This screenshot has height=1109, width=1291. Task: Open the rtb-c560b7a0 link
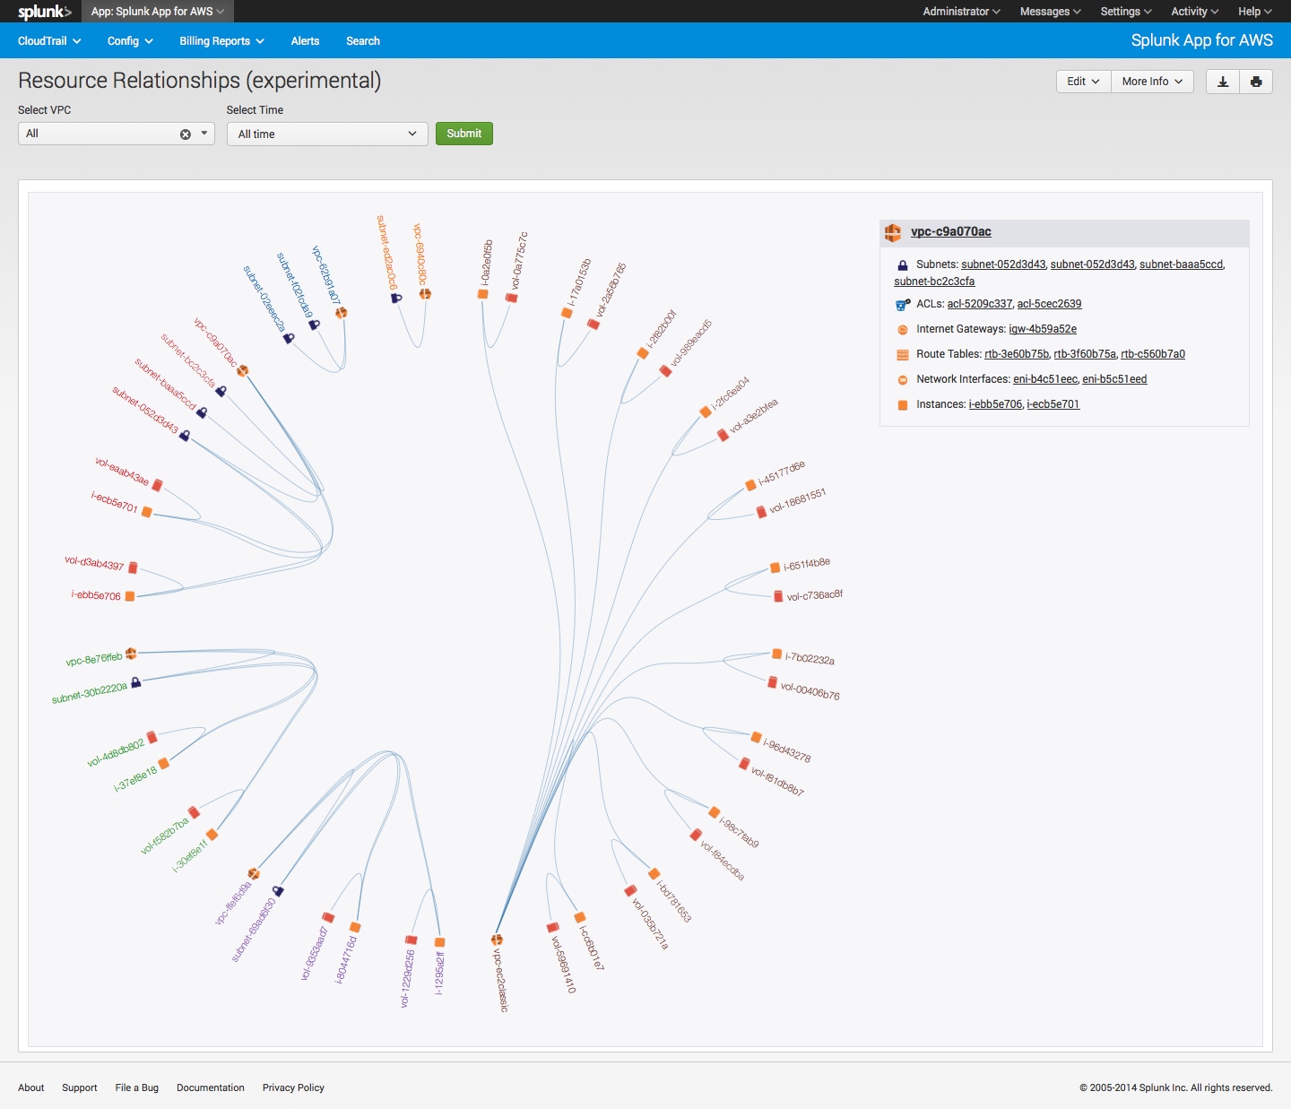[x=1153, y=354]
